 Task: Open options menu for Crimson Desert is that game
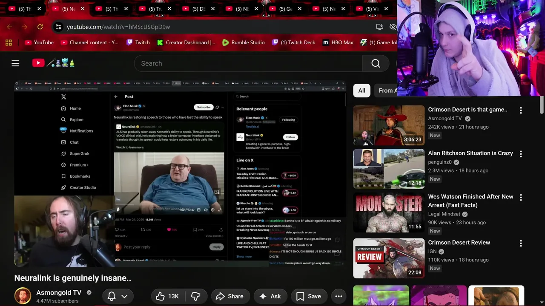[x=520, y=110]
